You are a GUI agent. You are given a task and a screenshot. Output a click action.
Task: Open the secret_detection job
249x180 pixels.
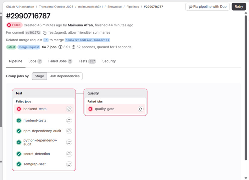pos(37,154)
